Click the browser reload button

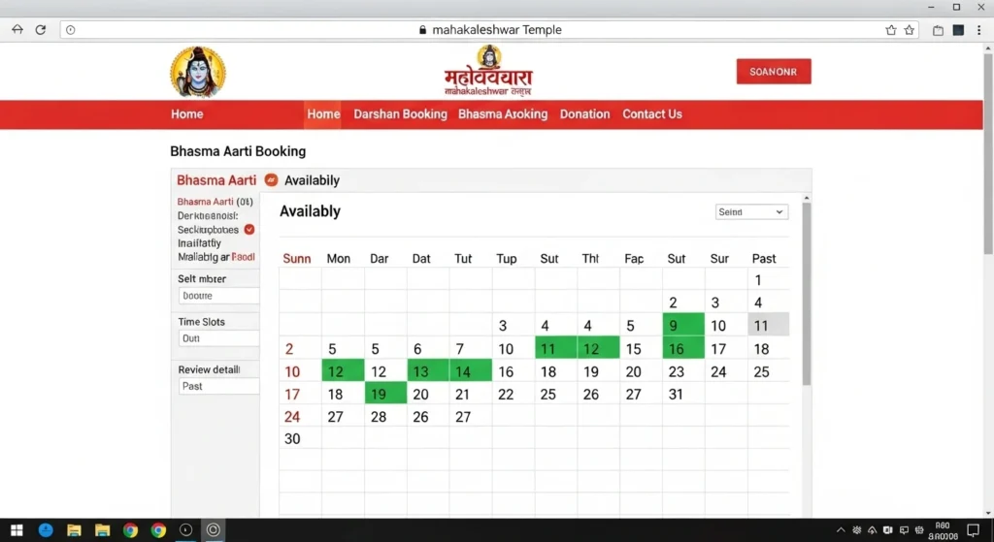click(x=41, y=30)
